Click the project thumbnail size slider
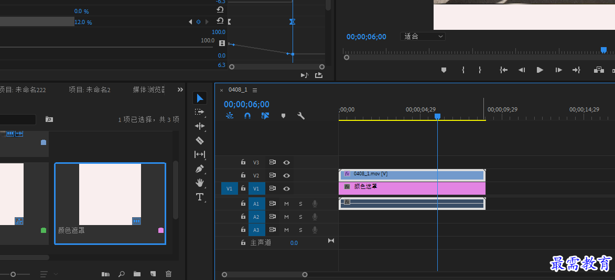The height and width of the screenshot is (280, 615). (x=13, y=274)
